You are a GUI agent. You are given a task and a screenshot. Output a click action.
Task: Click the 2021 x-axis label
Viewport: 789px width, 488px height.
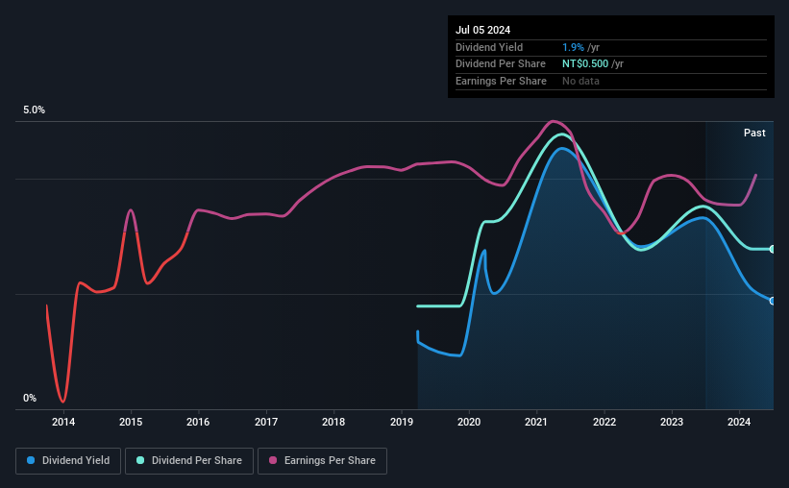[x=536, y=422]
